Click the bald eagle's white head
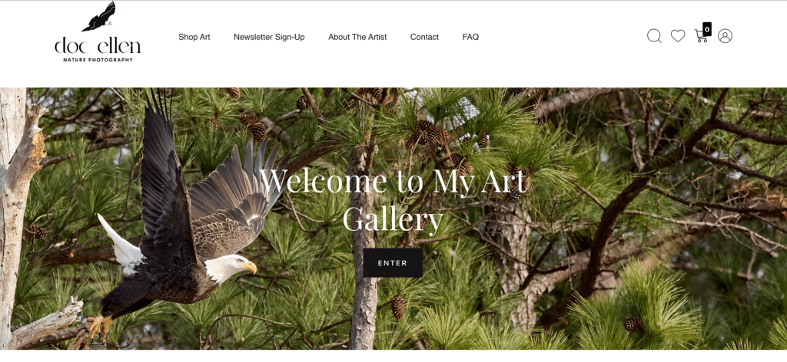The height and width of the screenshot is (362, 787). pos(230,268)
